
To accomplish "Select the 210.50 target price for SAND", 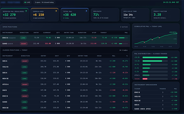I will point(104,43).
